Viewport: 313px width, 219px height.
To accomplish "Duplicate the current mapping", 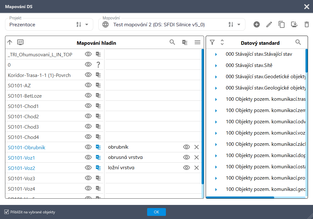I will pyautogui.click(x=282, y=24).
